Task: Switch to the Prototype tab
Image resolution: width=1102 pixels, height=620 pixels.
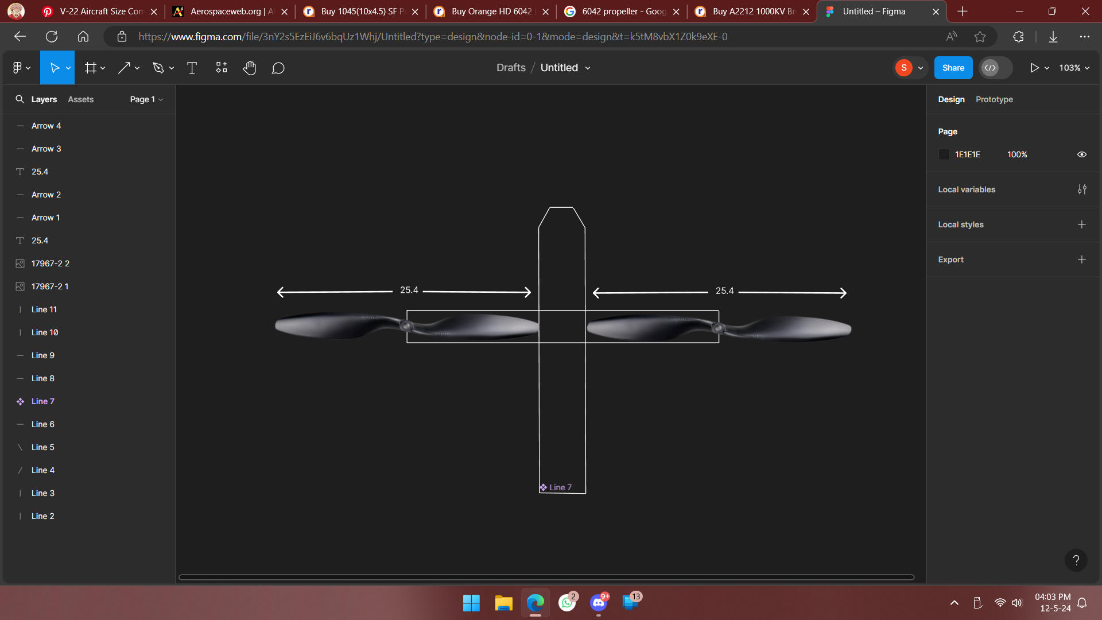Action: (x=994, y=99)
